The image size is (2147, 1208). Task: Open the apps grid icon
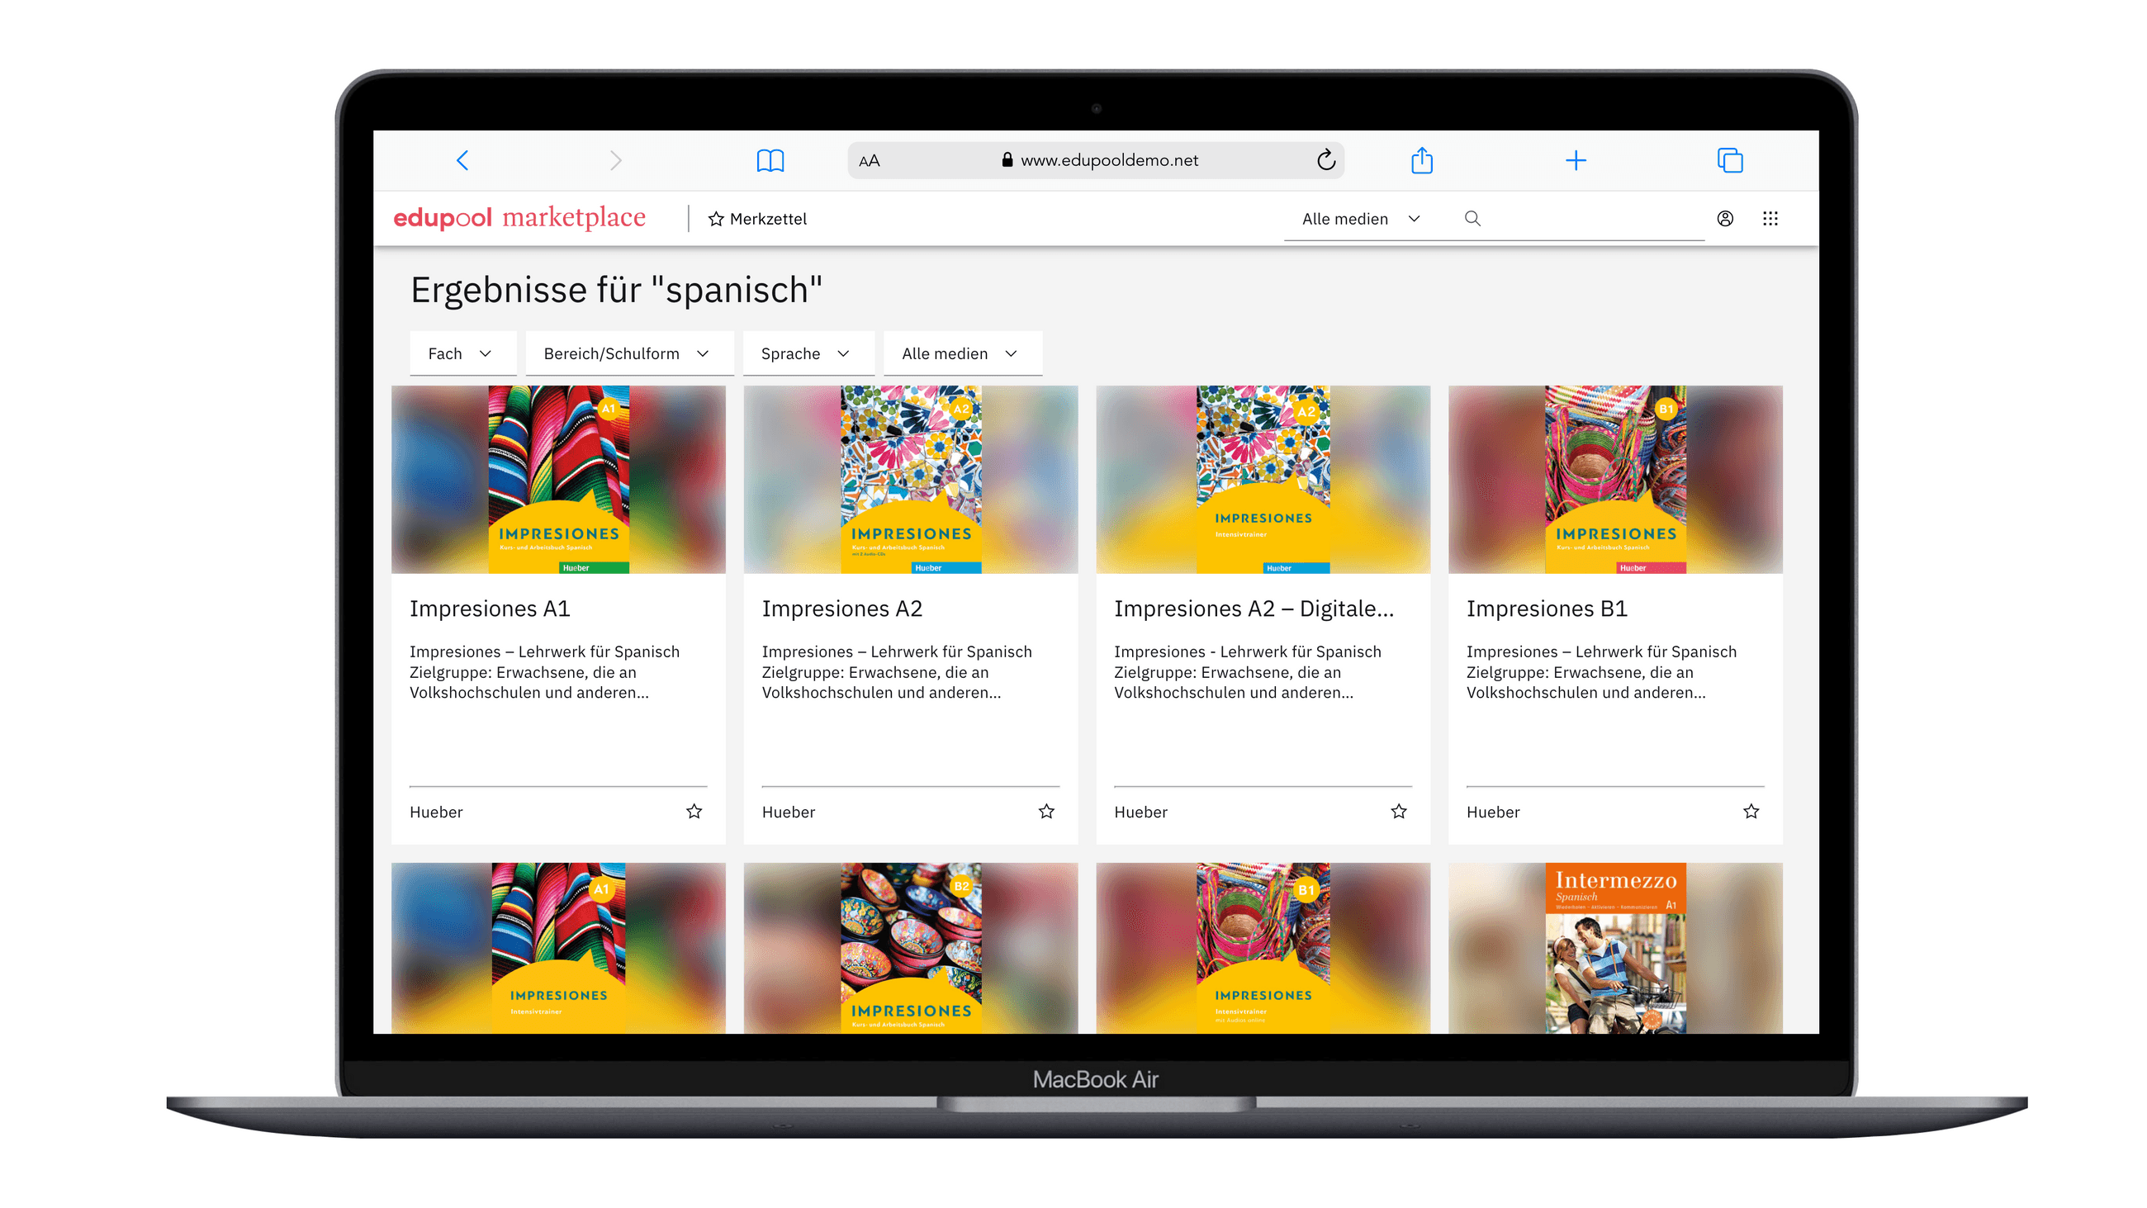point(1771,219)
